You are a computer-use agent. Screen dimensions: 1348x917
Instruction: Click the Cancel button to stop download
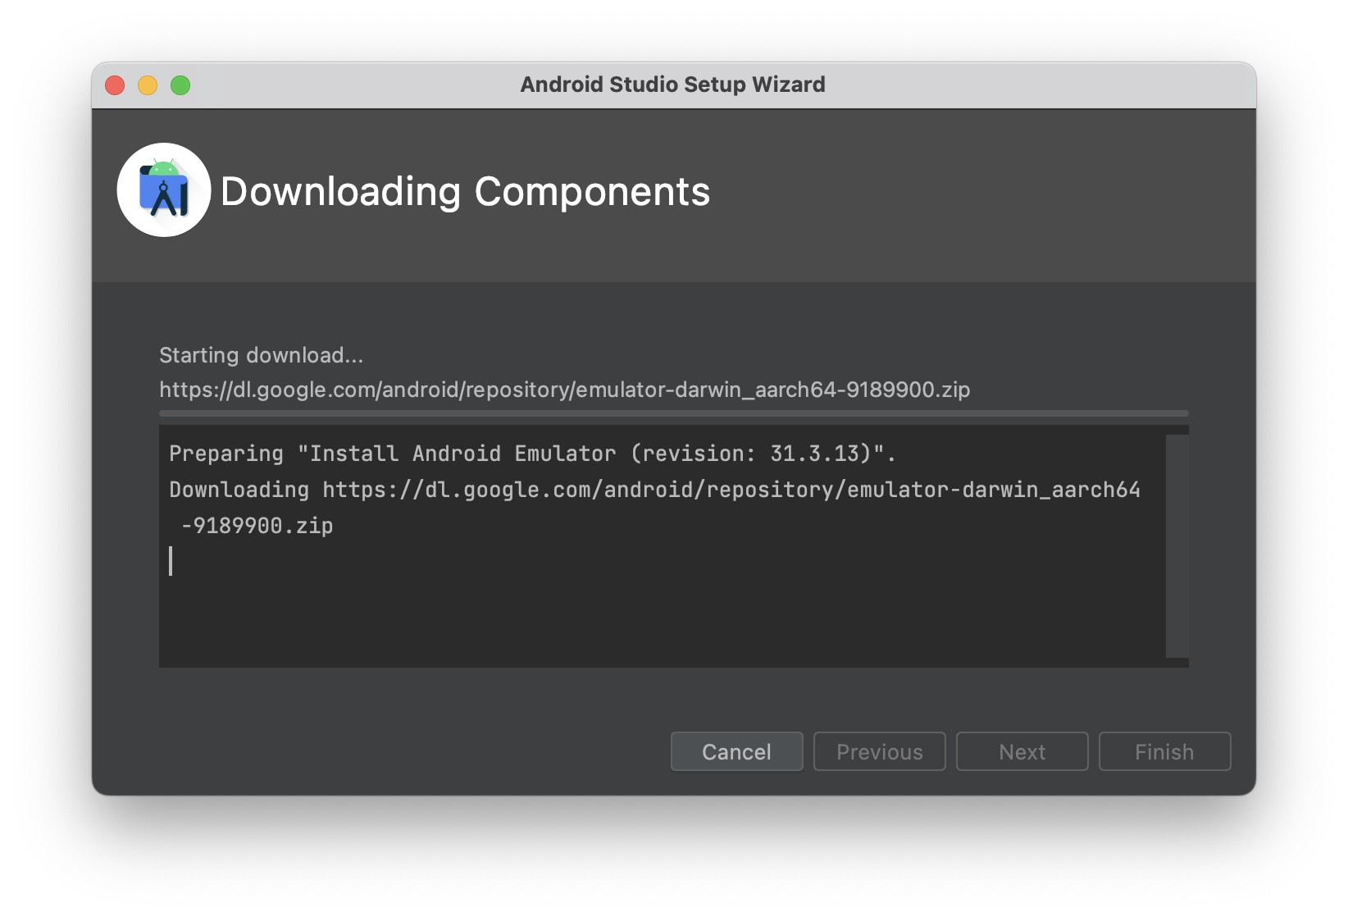735,751
